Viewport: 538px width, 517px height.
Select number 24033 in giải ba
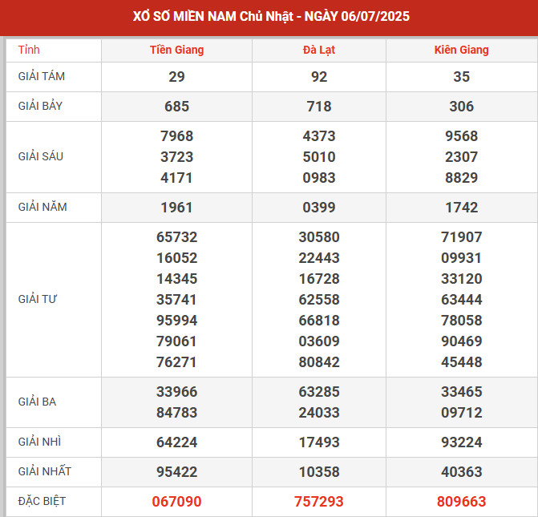pos(319,413)
